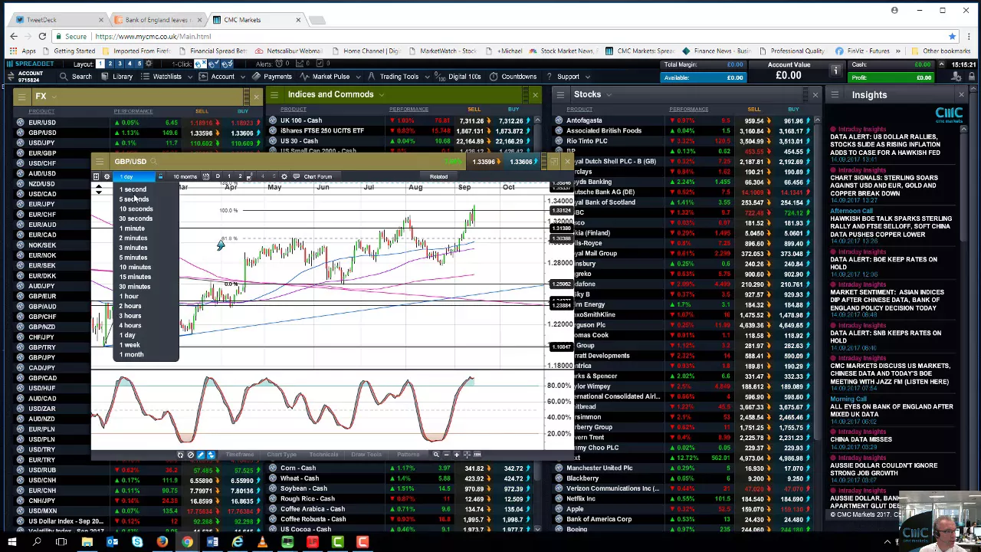This screenshot has width=981, height=552.
Task: Click the clear drawings icon
Action: pos(191,455)
